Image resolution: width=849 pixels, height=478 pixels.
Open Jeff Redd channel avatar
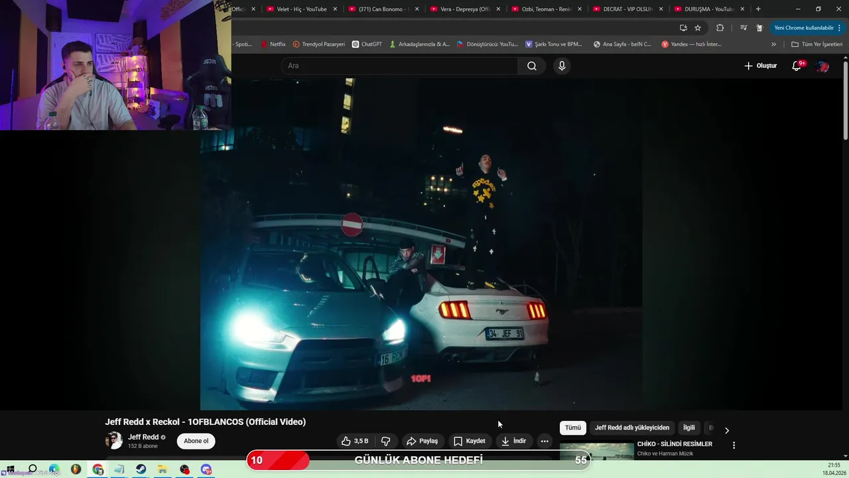pos(114,441)
